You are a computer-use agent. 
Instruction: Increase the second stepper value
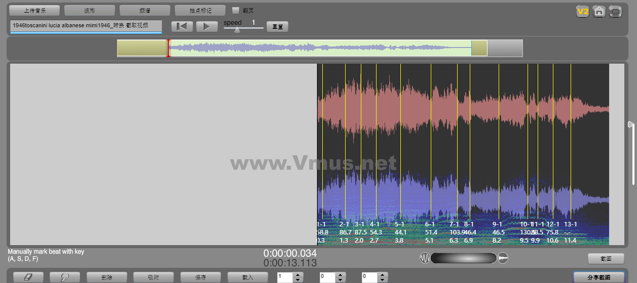[341, 274]
